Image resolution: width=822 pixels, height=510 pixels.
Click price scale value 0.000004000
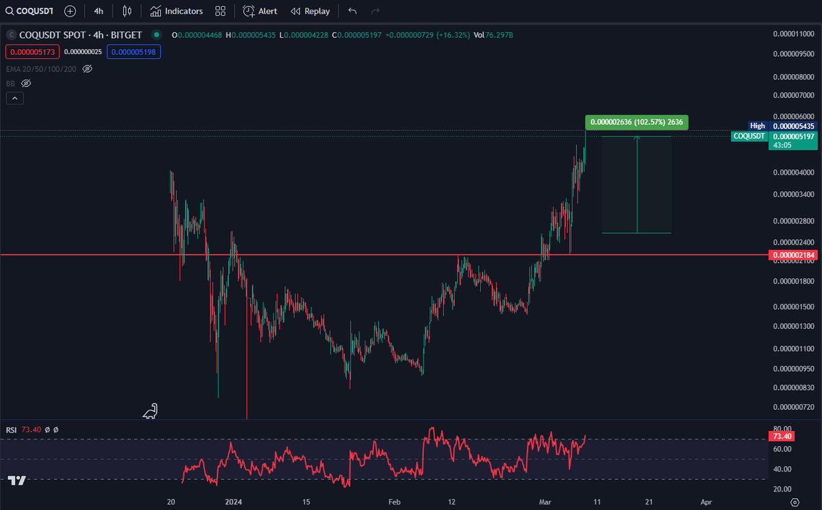(x=794, y=172)
